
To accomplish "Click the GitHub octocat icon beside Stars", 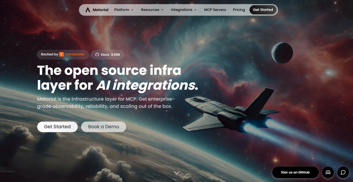I will pyautogui.click(x=97, y=55).
